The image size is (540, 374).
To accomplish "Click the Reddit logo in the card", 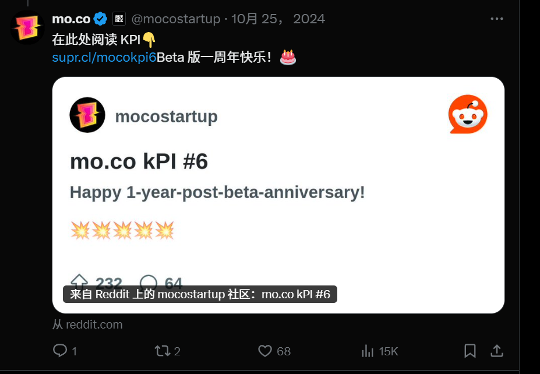I will point(467,114).
